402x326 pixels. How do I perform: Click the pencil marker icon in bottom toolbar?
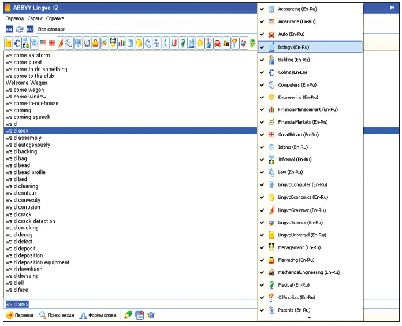pyautogui.click(x=128, y=315)
